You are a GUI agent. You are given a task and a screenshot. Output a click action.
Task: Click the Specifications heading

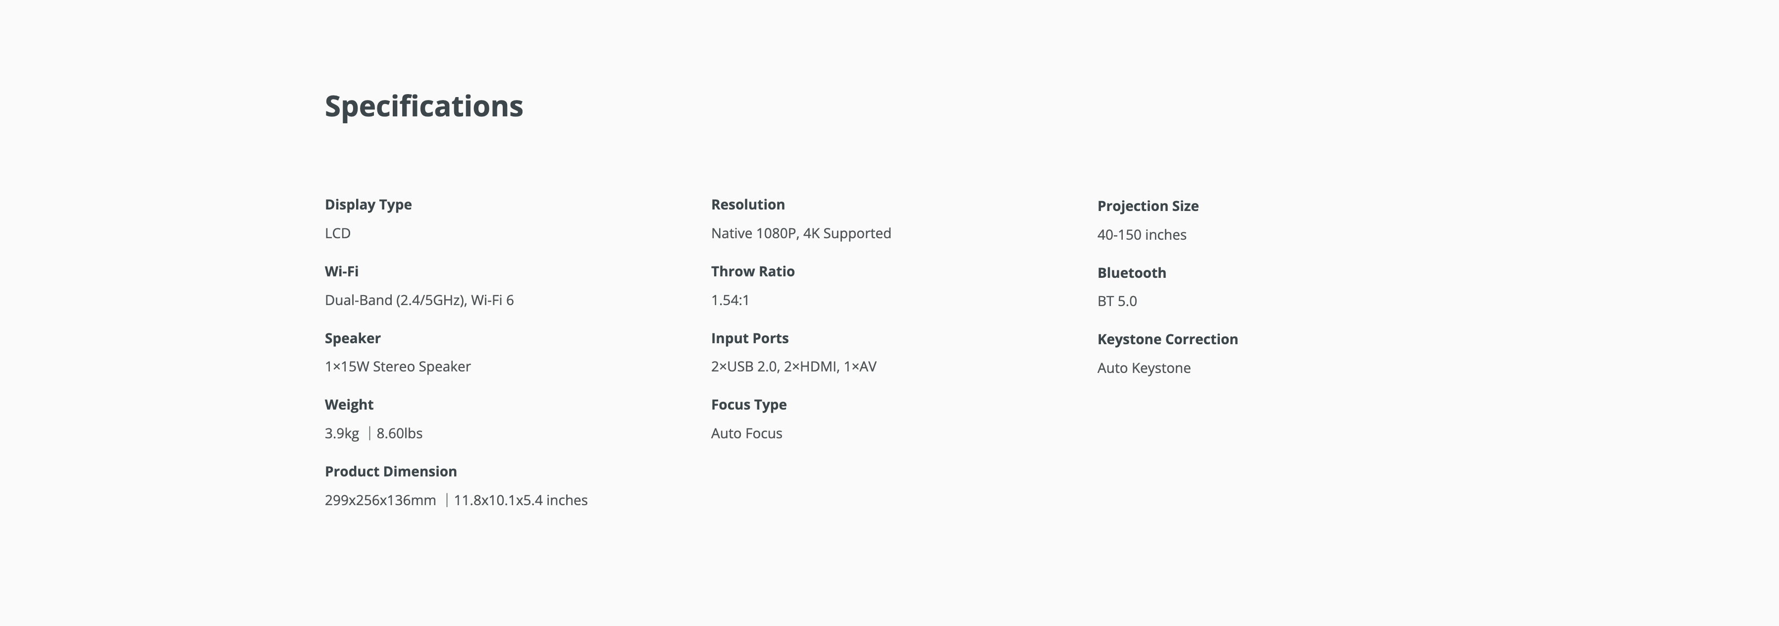(423, 106)
